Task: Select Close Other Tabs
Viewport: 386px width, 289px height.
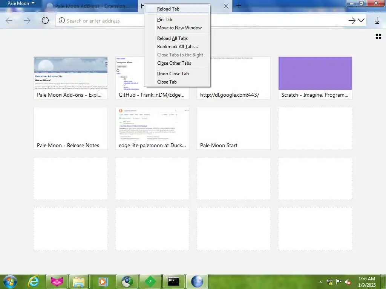Action: 177,63
